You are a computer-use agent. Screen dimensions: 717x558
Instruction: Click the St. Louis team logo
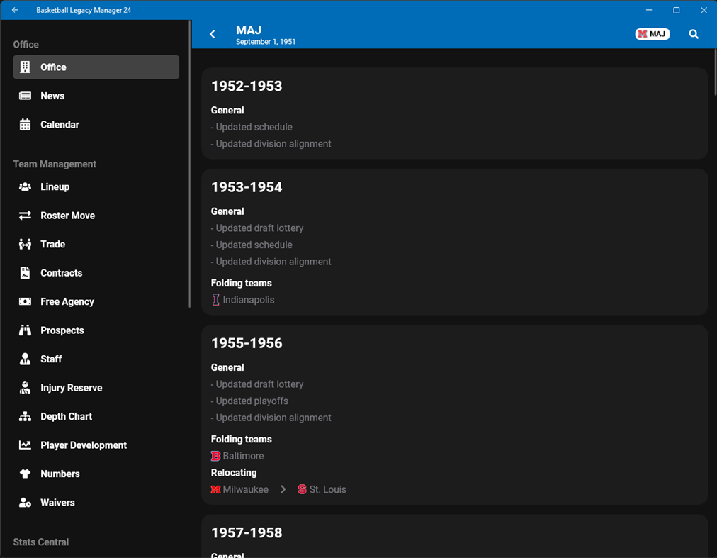coord(303,489)
